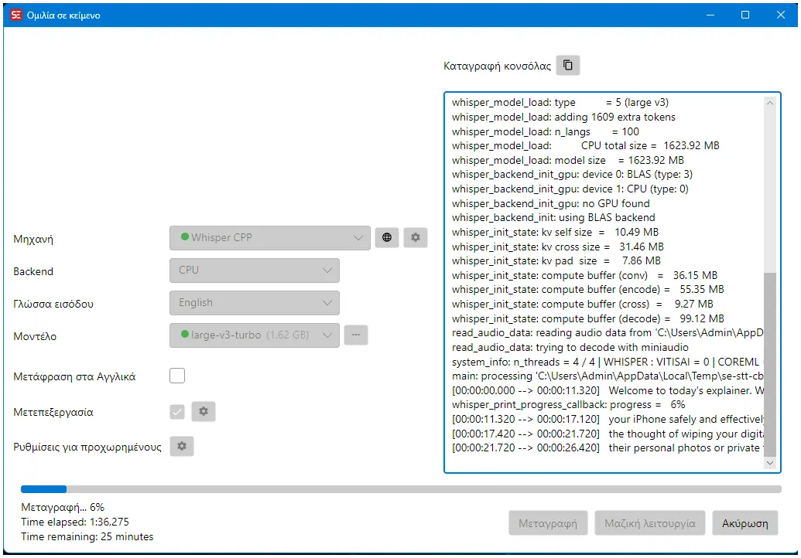This screenshot has height=558, width=801.
Task: Open advanced settings gear icon
Action: click(x=181, y=446)
